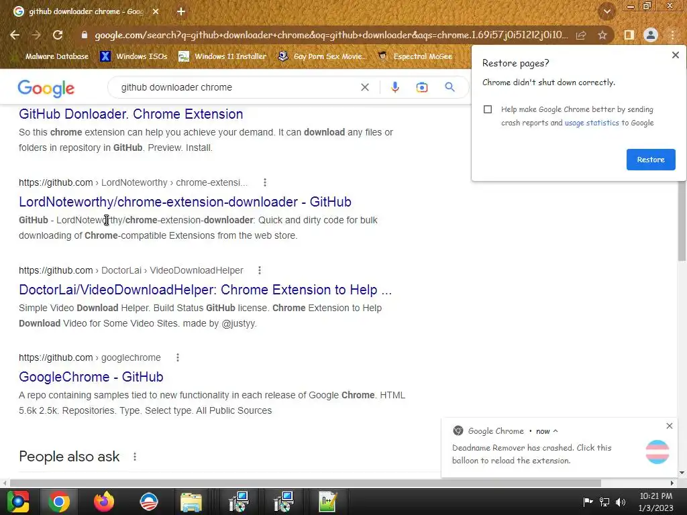Select the github downloader chrome tab

pos(86,11)
